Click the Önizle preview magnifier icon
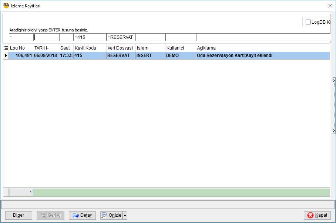This screenshot has height=223, width=336. [x=104, y=215]
